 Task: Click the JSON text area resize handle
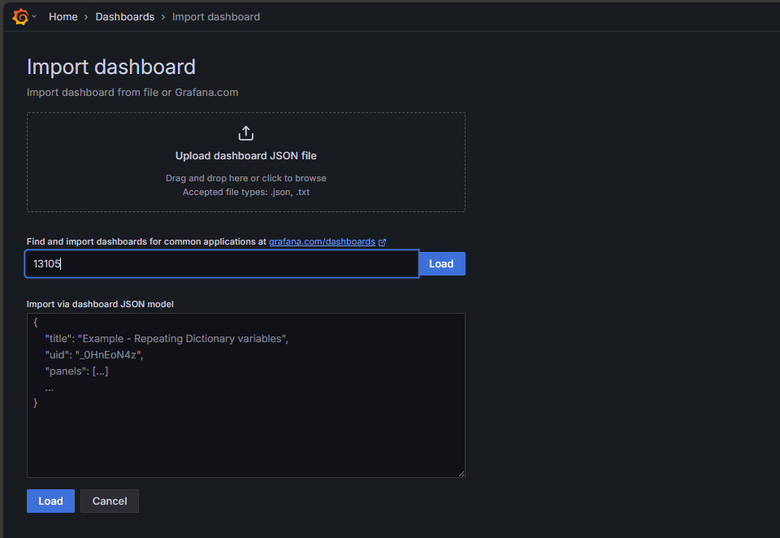coord(461,473)
